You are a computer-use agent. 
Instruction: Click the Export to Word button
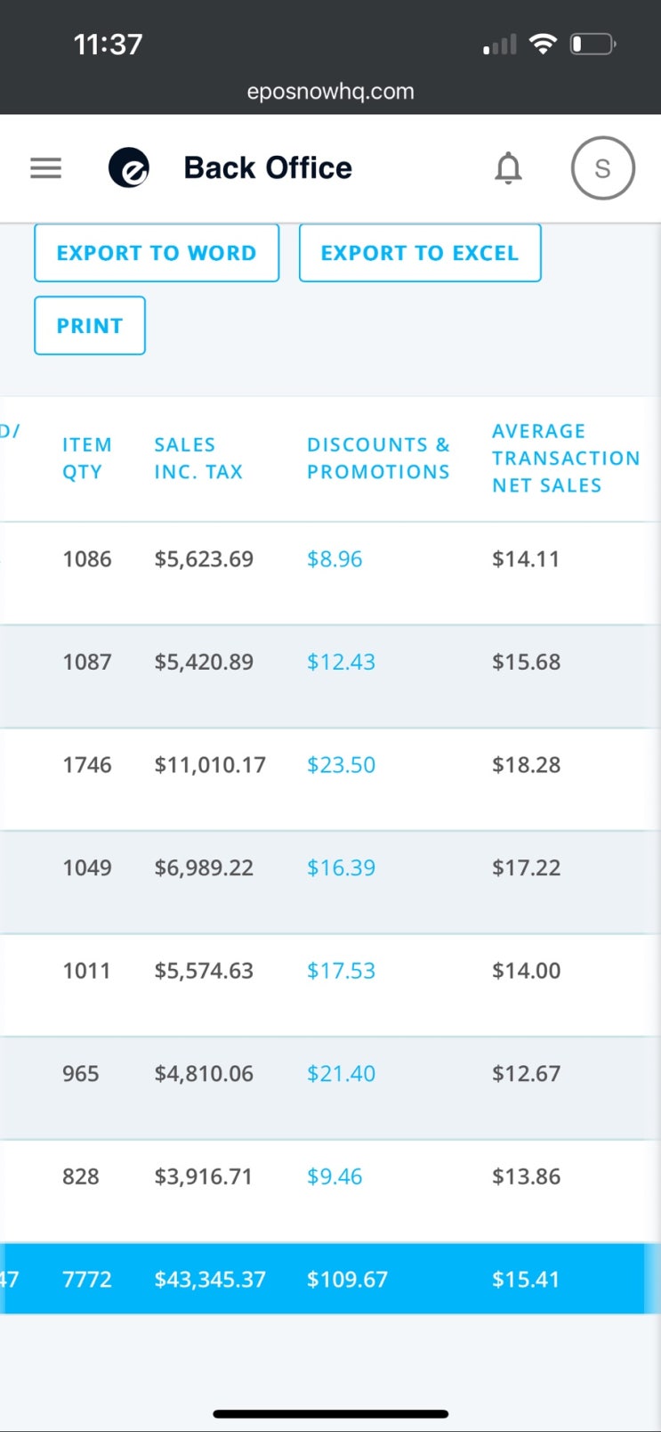[157, 253]
